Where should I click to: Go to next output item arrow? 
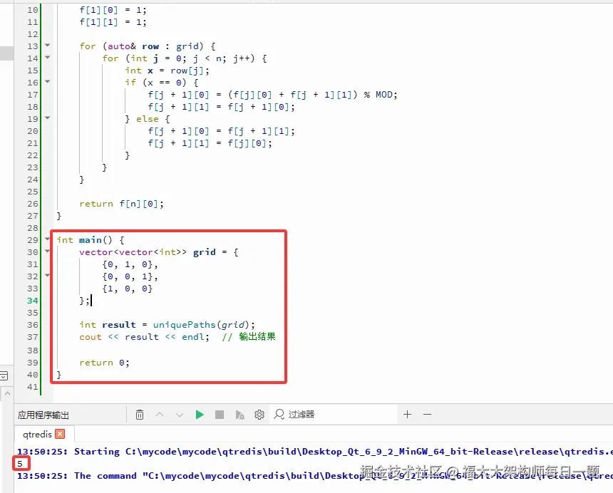(x=180, y=415)
